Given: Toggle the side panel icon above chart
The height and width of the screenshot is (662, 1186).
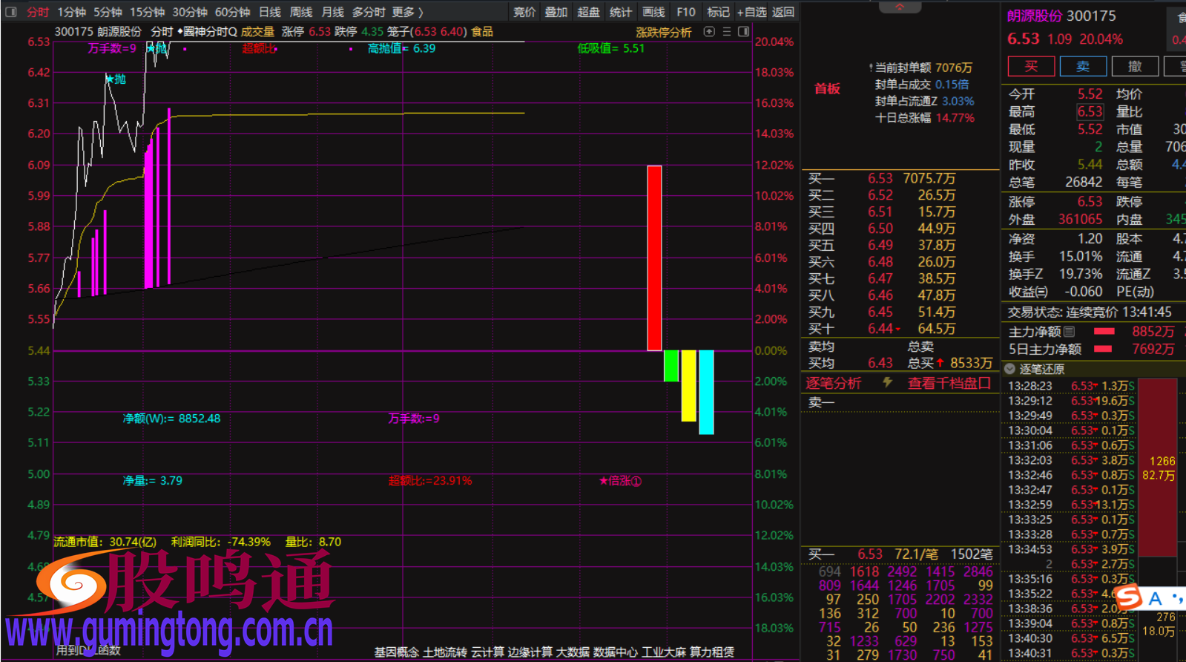Looking at the screenshot, I should pos(743,32).
